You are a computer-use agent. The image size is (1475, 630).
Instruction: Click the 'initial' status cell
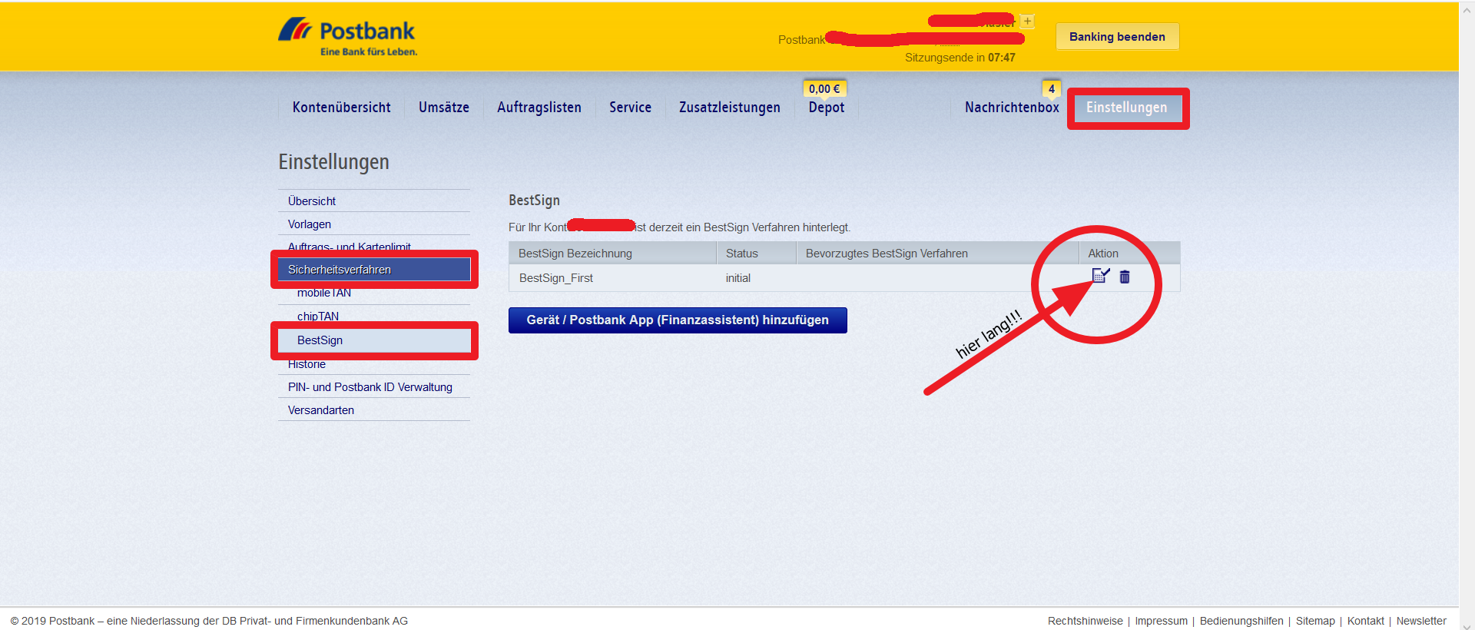[x=756, y=278]
